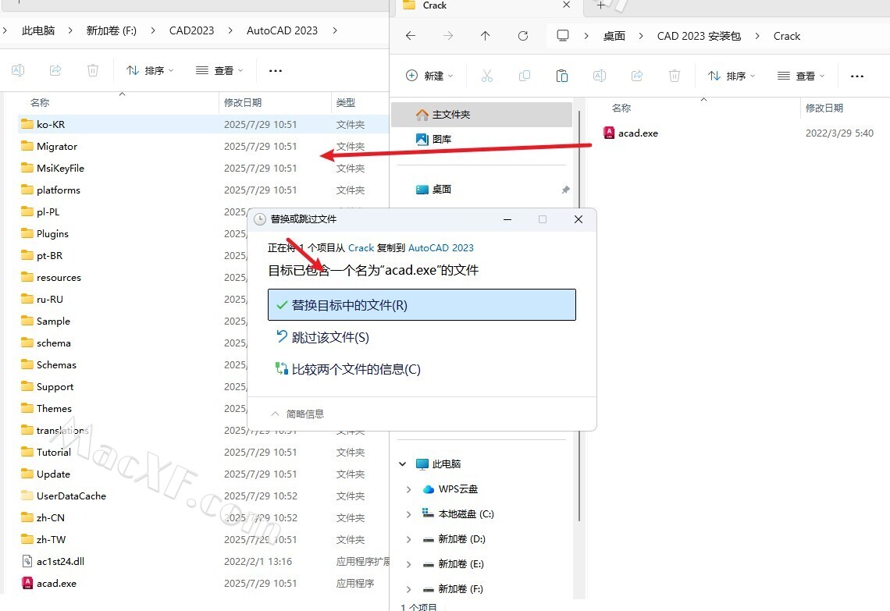Click the AutoCAD 2023 destination link in the dialog
Screen dimensions: 890x611
(x=441, y=248)
